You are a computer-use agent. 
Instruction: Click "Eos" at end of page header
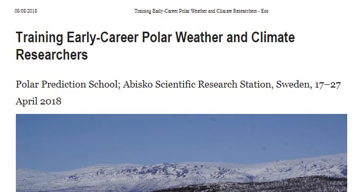pos(265,11)
